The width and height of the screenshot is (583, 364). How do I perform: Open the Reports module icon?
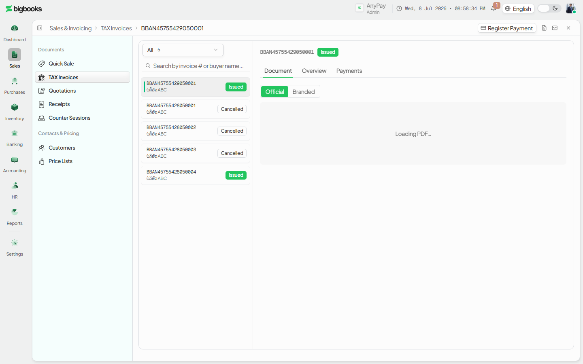[15, 212]
